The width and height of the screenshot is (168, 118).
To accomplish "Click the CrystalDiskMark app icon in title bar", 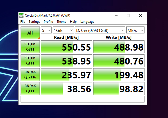I will 21,16.
